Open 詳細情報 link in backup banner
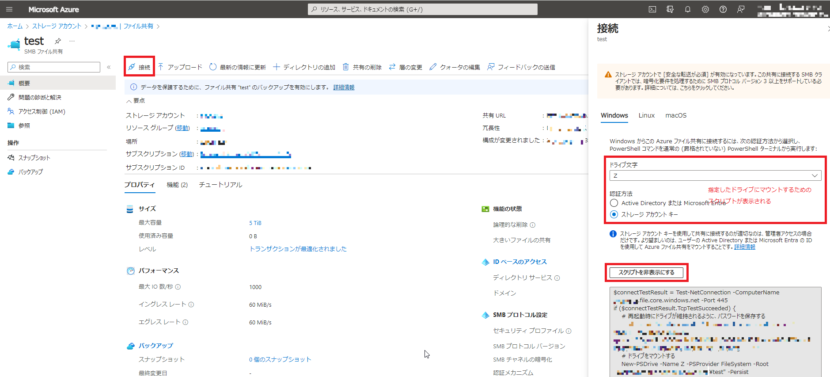Image resolution: width=830 pixels, height=377 pixels. [344, 88]
